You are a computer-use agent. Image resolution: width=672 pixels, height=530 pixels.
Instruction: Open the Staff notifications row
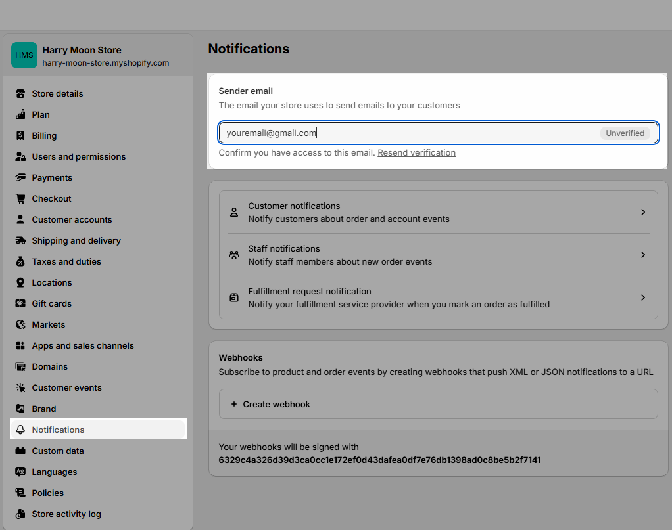click(x=439, y=255)
